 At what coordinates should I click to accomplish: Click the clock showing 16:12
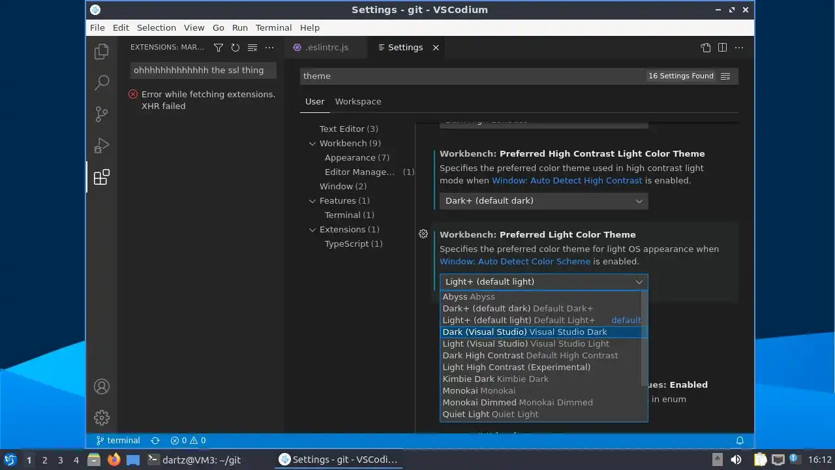tap(820, 460)
